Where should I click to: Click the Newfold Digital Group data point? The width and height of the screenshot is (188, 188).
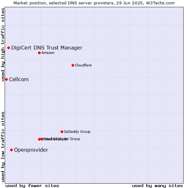click(42, 139)
